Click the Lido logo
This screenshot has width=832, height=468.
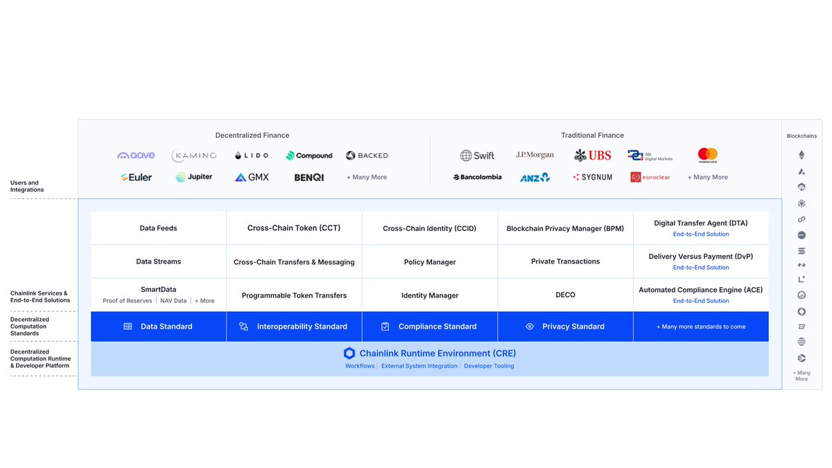pos(252,155)
